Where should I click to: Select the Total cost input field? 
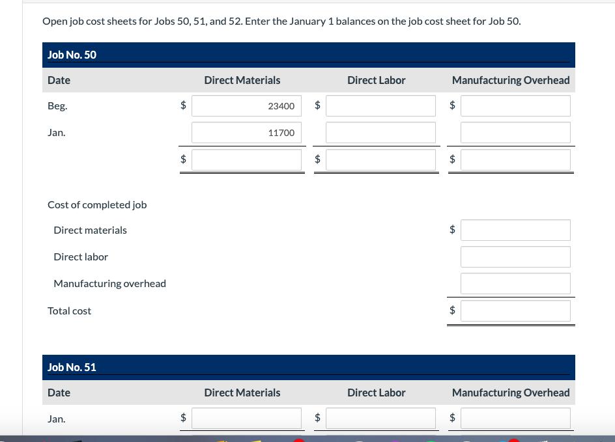pyautogui.click(x=515, y=311)
